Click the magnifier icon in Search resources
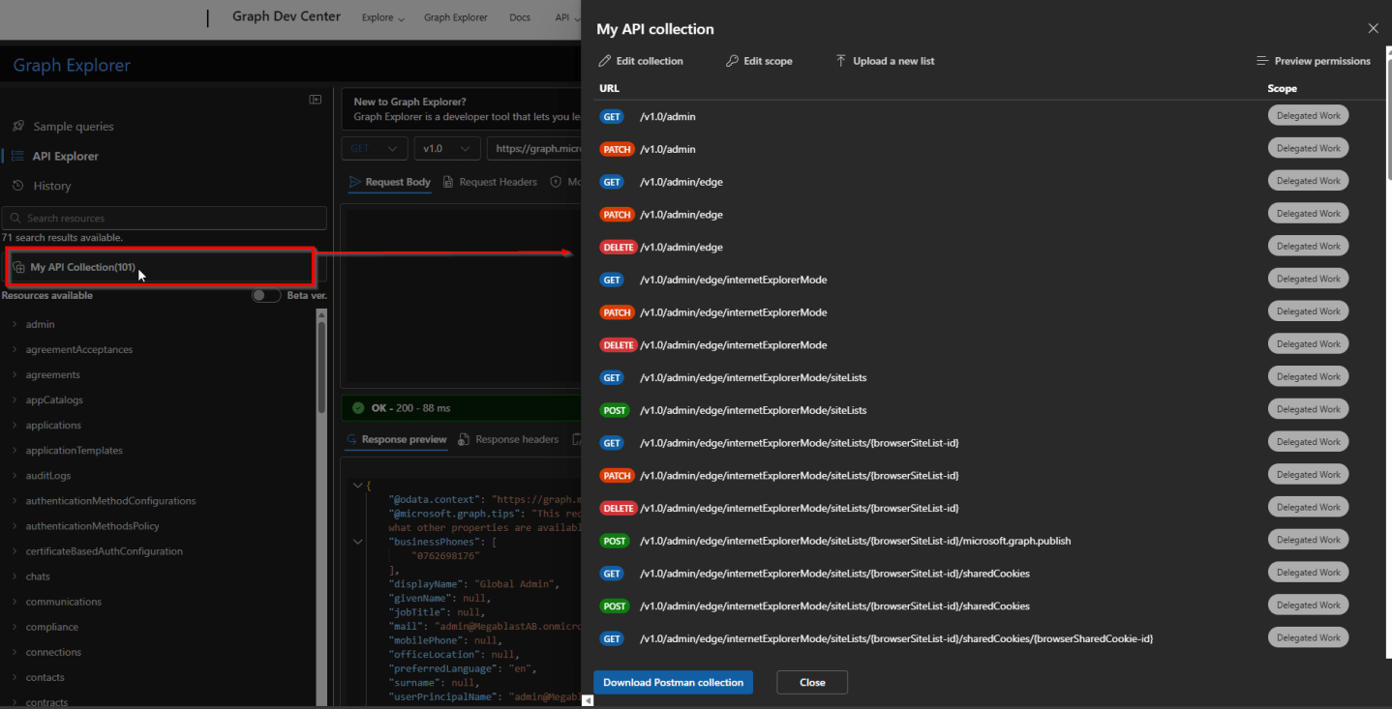This screenshot has width=1392, height=709. [x=15, y=218]
